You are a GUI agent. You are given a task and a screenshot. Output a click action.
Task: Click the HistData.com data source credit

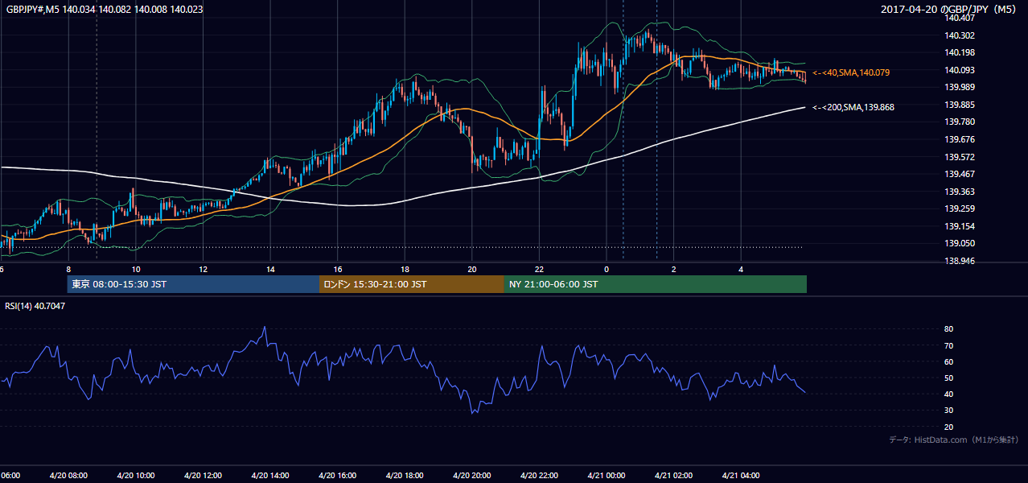pyautogui.click(x=954, y=440)
